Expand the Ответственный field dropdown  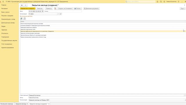(x=185, y=95)
